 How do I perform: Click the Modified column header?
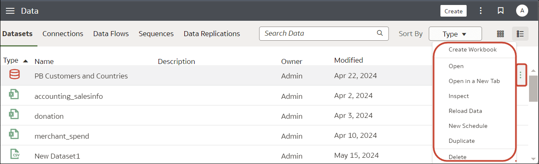click(x=349, y=60)
